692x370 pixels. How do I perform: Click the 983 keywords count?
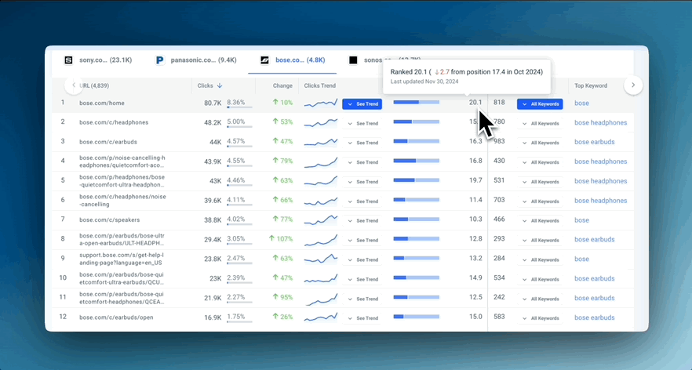point(499,141)
